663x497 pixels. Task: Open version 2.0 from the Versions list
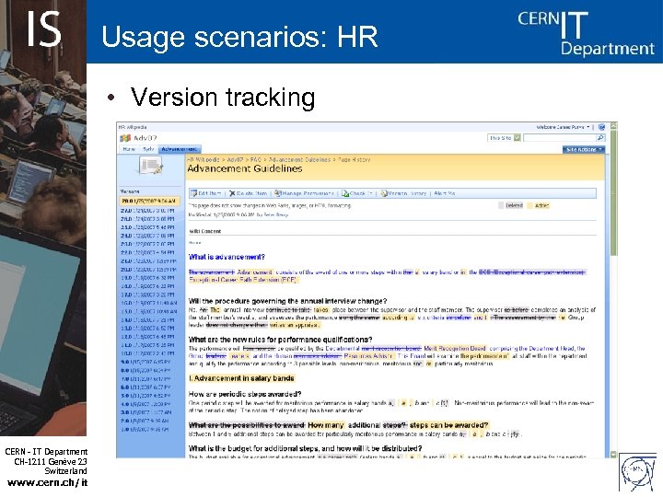pyautogui.click(x=145, y=421)
